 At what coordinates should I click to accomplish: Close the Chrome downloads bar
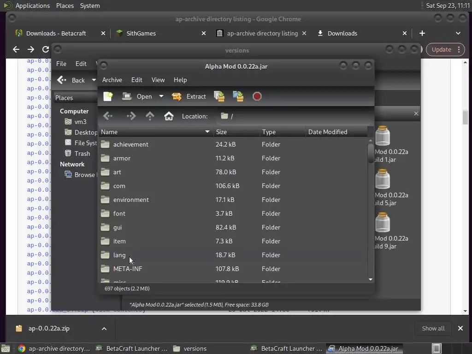click(460, 328)
